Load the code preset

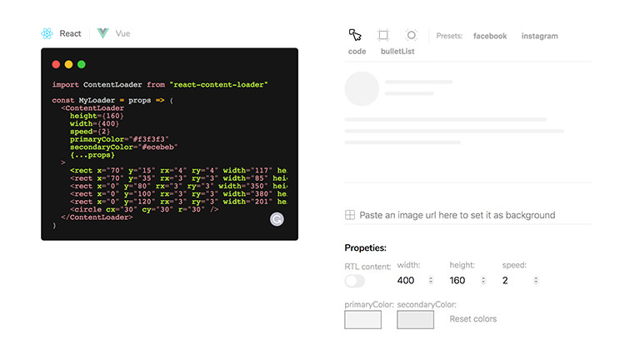coord(357,52)
